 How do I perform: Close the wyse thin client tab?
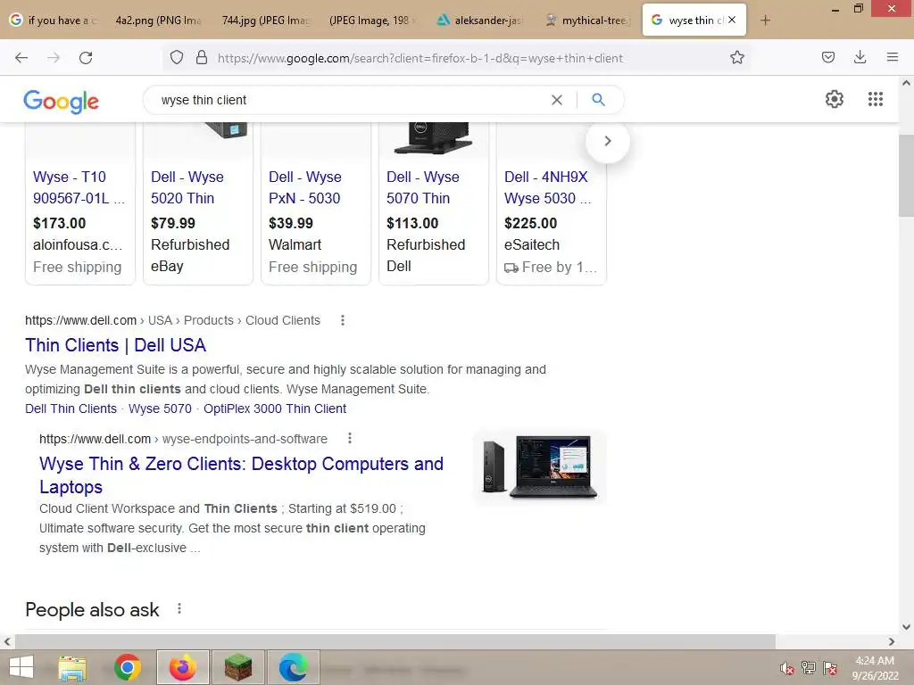click(732, 20)
